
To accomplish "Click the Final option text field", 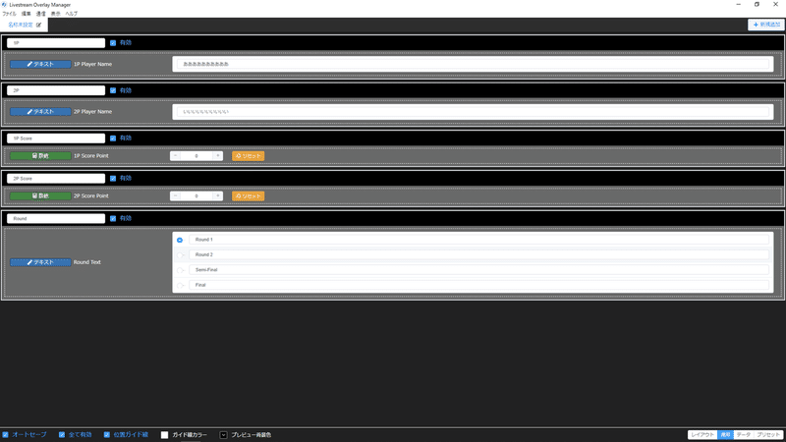I will pyautogui.click(x=478, y=285).
